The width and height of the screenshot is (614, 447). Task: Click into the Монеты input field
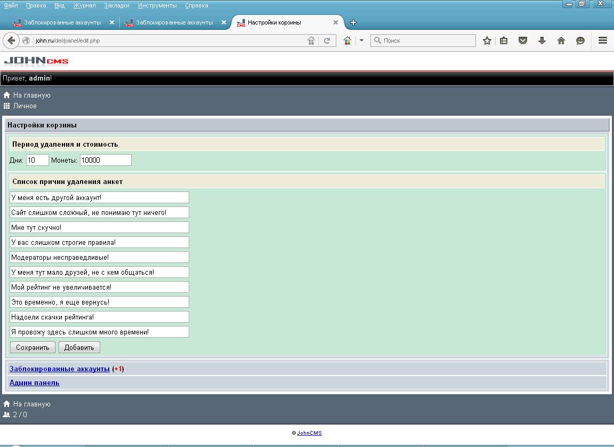click(x=105, y=160)
